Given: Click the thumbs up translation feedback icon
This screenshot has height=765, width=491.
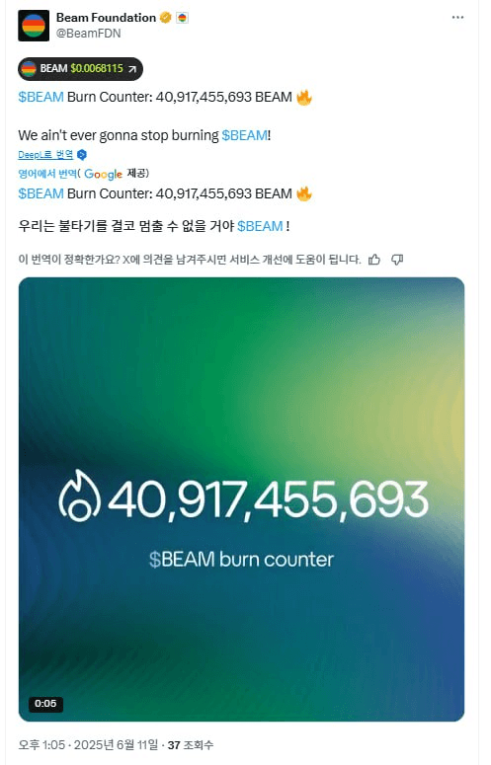Looking at the screenshot, I should 374,260.
